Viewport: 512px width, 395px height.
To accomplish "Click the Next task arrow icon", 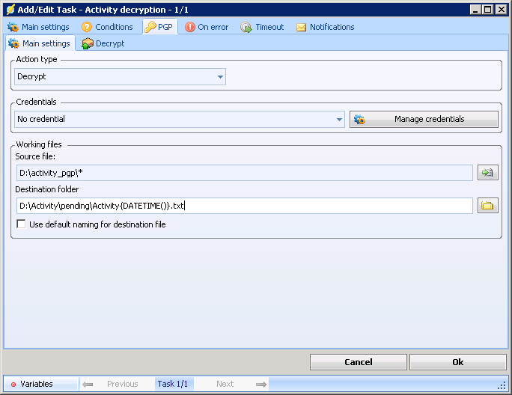I will click(260, 384).
